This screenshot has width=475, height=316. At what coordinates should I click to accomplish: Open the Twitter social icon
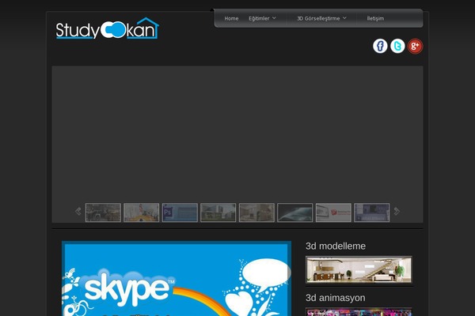(397, 46)
